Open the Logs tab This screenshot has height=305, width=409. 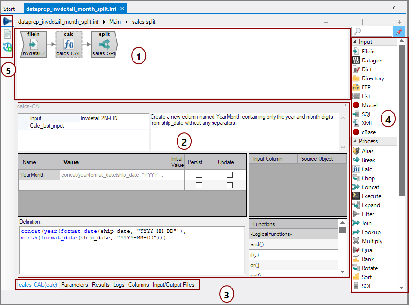coord(119,285)
